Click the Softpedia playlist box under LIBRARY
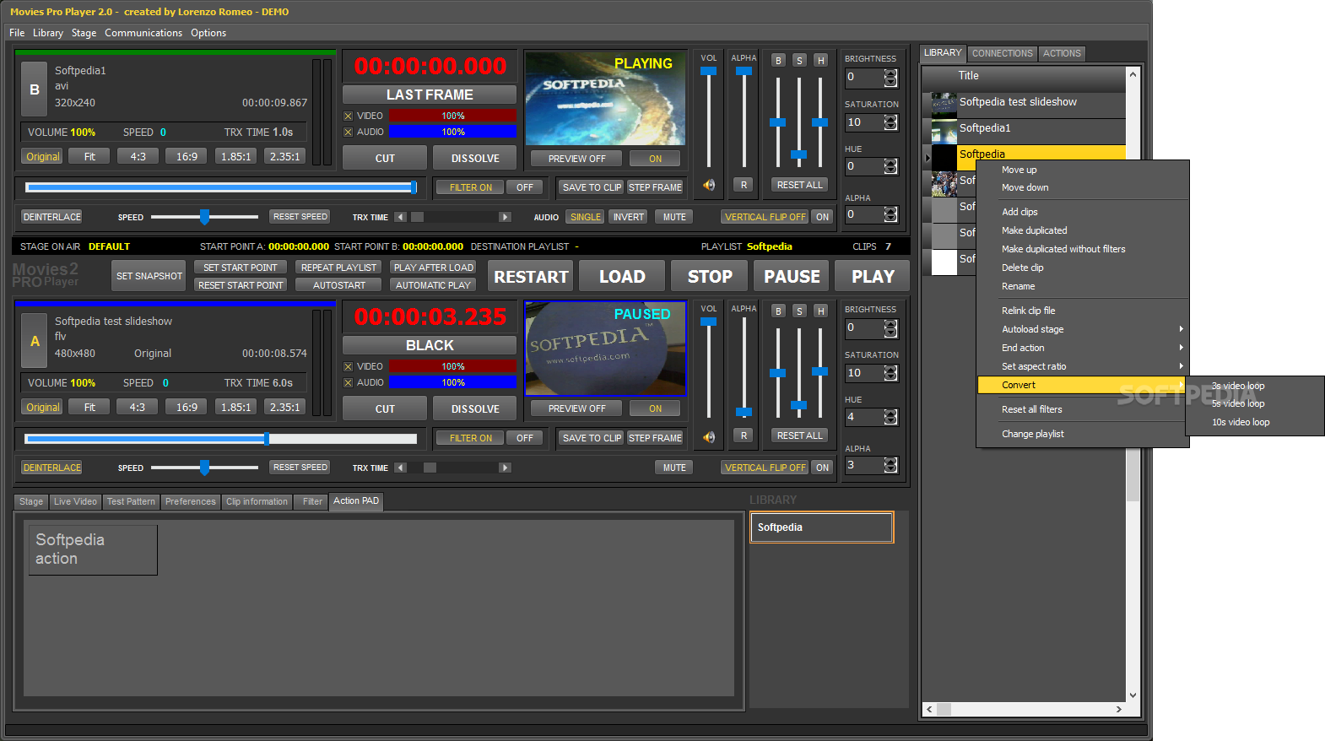This screenshot has width=1325, height=741. tap(821, 527)
